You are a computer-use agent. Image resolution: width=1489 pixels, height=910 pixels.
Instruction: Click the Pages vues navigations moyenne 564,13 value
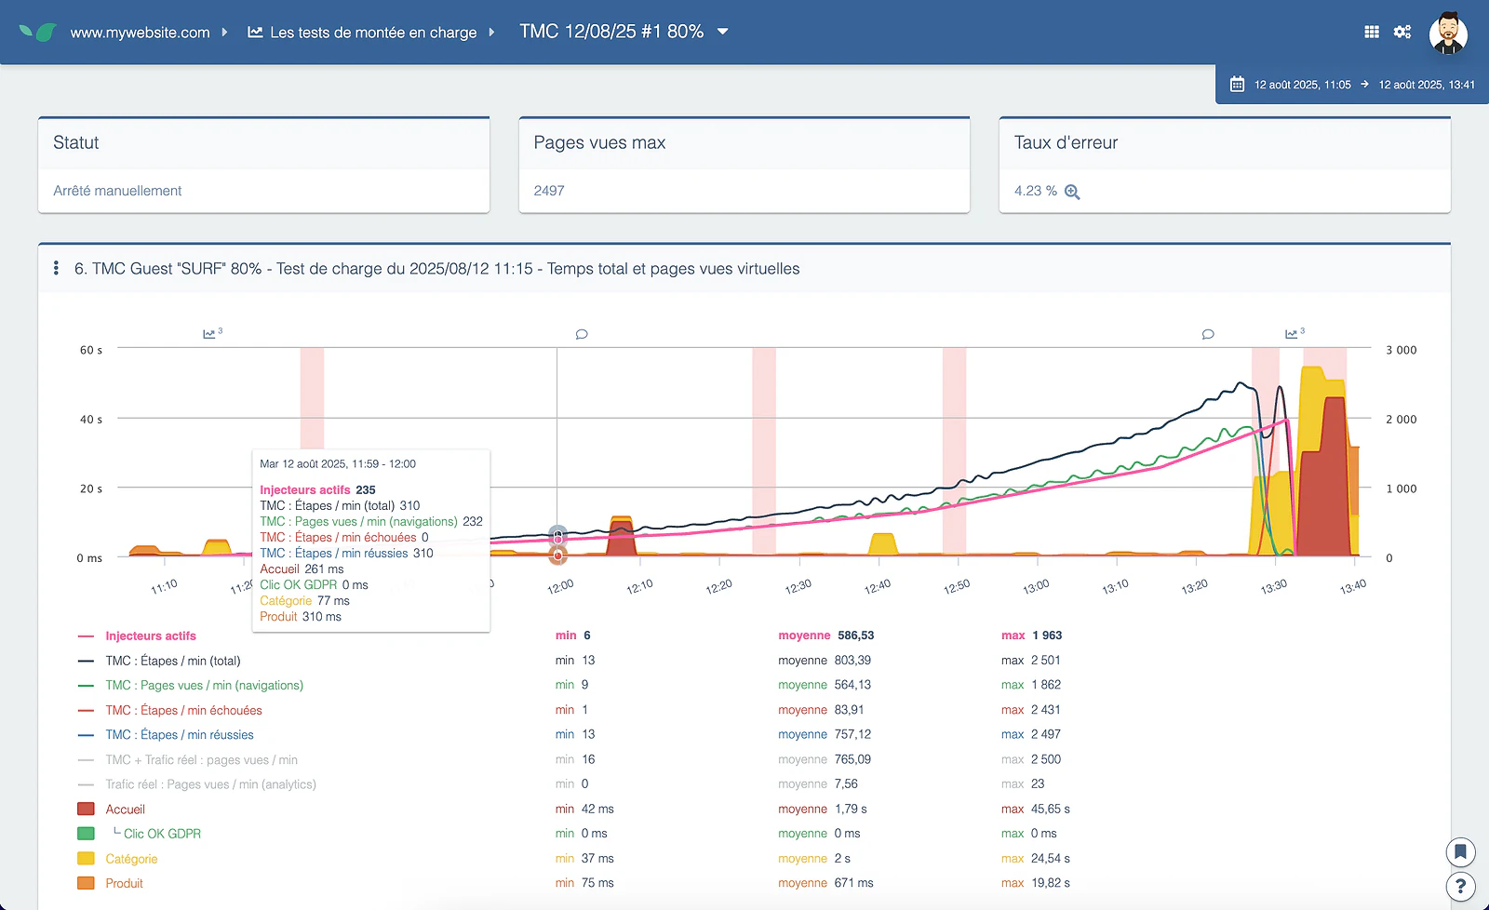click(x=852, y=685)
